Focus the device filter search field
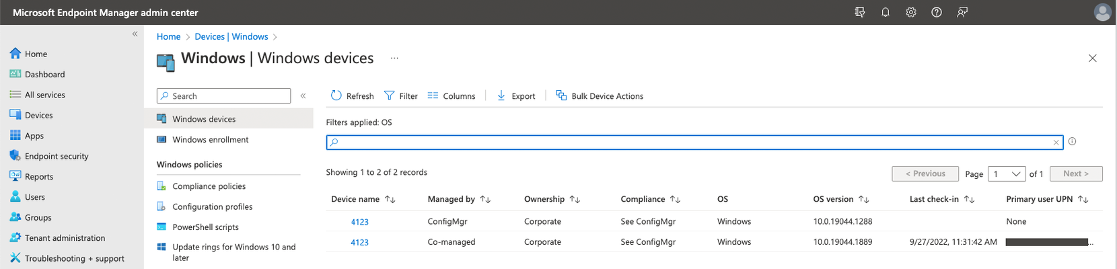 (694, 143)
